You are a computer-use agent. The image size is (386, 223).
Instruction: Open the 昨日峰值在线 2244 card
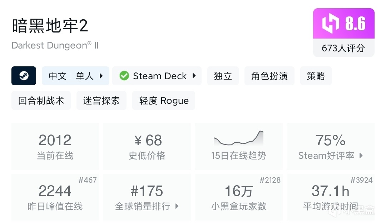click(55, 197)
